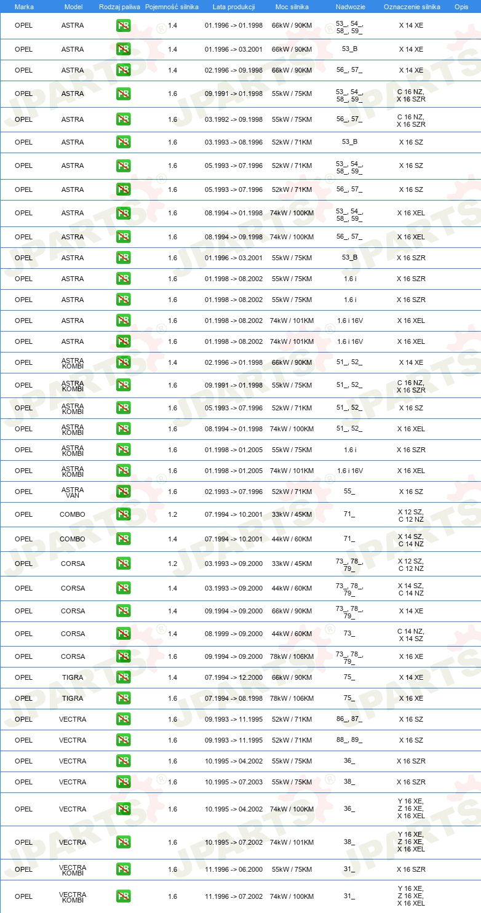Click the Rodzaj paliwa column header

[x=119, y=6]
